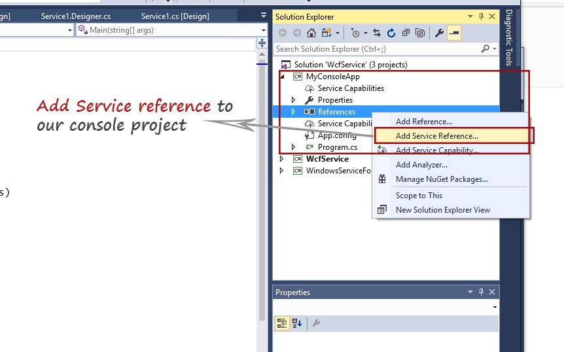Collapse All nodes in Solution Explorer
The height and width of the screenshot is (352, 564).
pyautogui.click(x=406, y=33)
